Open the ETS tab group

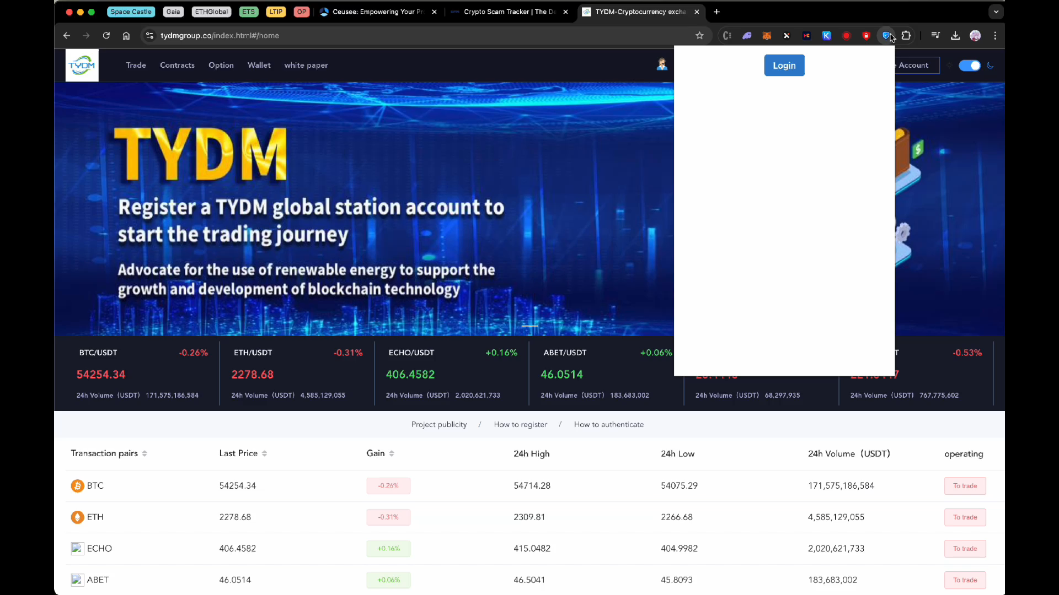249,12
